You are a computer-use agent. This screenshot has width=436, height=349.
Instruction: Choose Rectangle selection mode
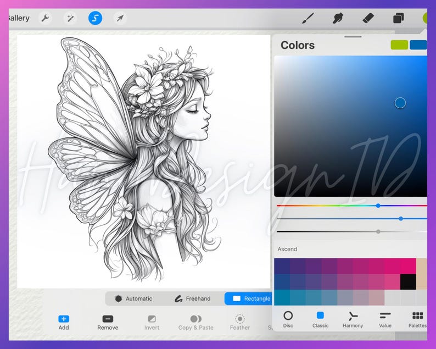click(249, 298)
